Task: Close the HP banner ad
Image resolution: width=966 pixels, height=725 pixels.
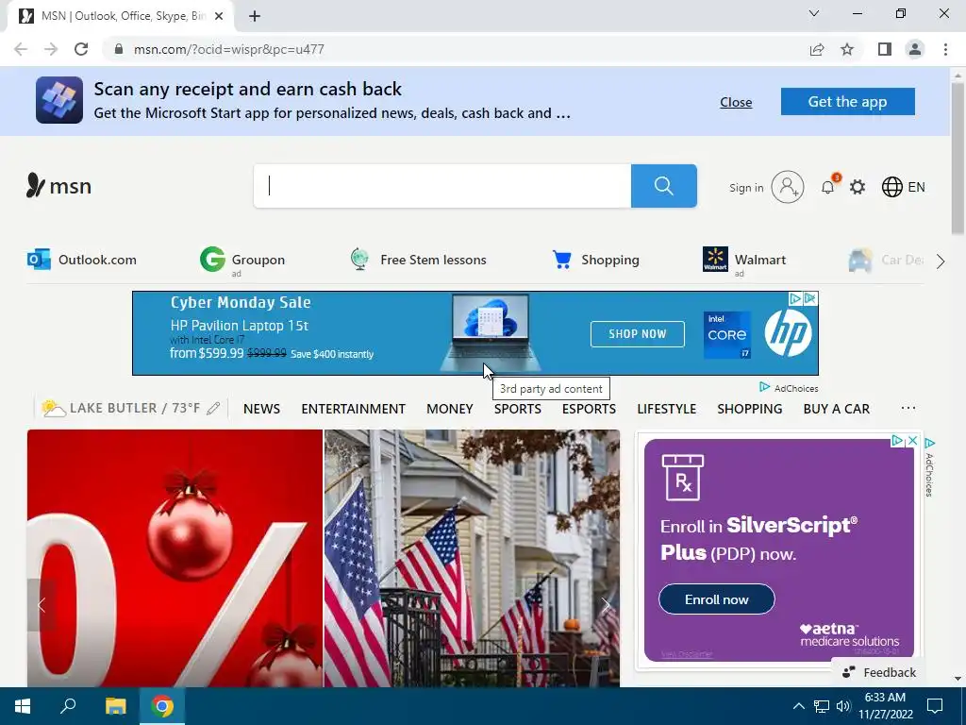Action: (x=810, y=298)
